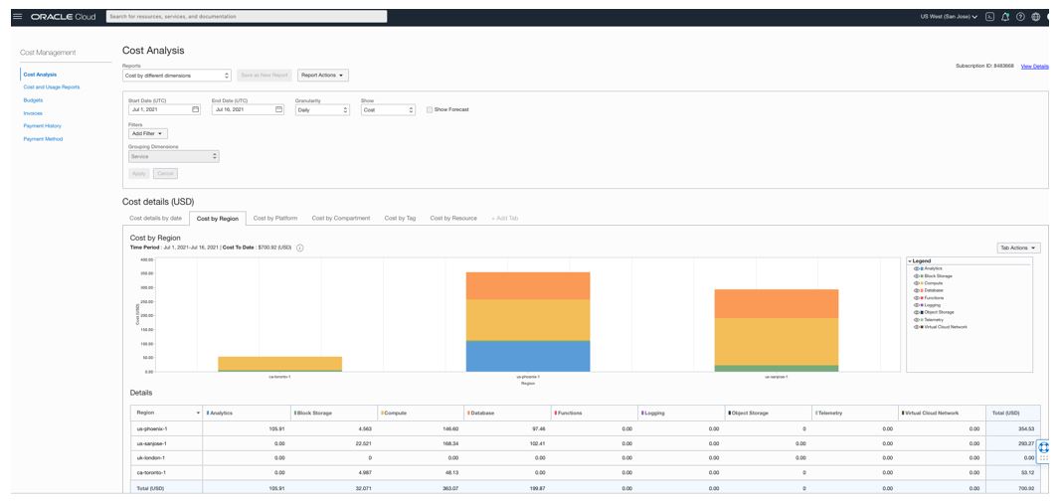Toggle visibility of Database in the legend
Viewport: 1058px width, 502px height.
[x=916, y=290]
